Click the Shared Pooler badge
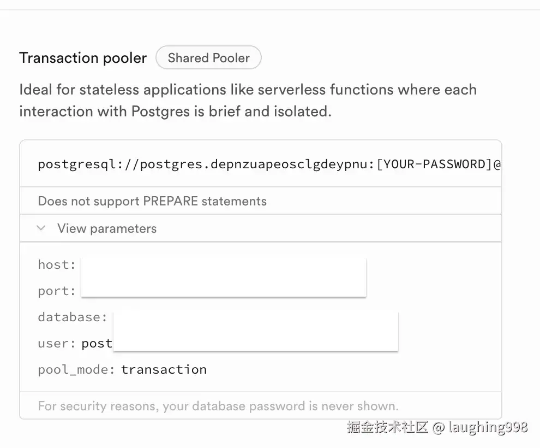Screen dimensions: 540x448 [x=208, y=58]
